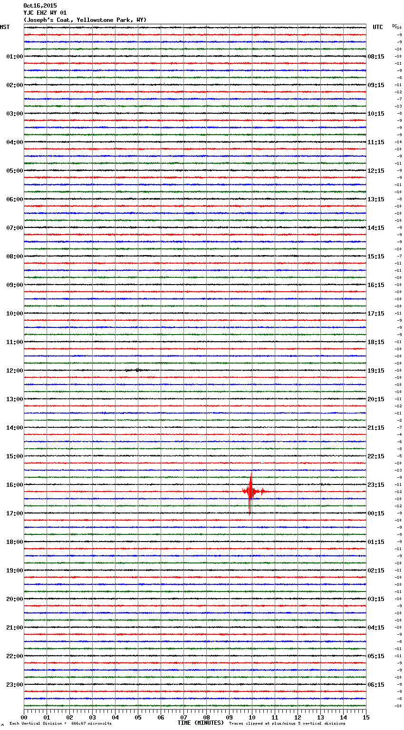Select the '14:00' MST row label

pyautogui.click(x=15, y=428)
